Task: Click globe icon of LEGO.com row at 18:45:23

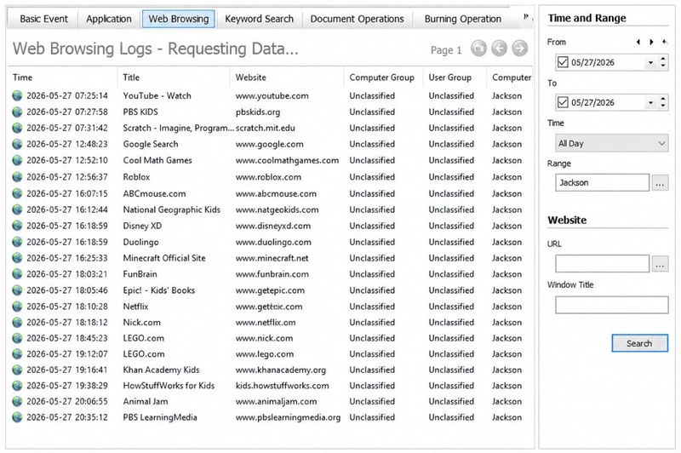Action: [x=17, y=338]
